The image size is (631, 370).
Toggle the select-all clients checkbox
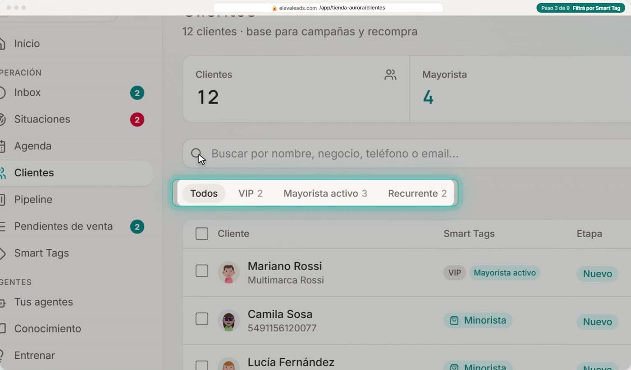coord(202,234)
